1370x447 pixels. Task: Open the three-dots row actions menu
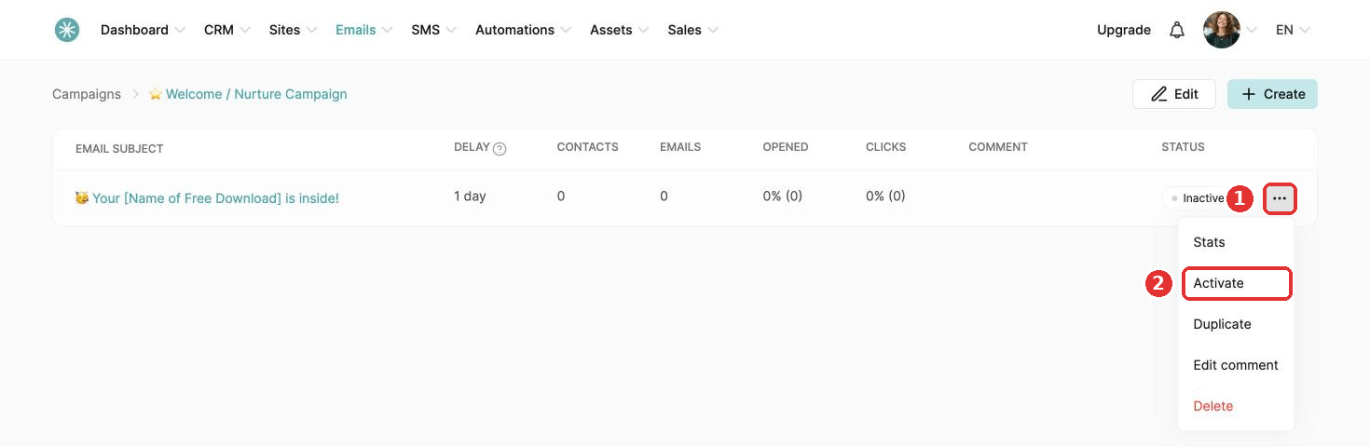pos(1280,198)
